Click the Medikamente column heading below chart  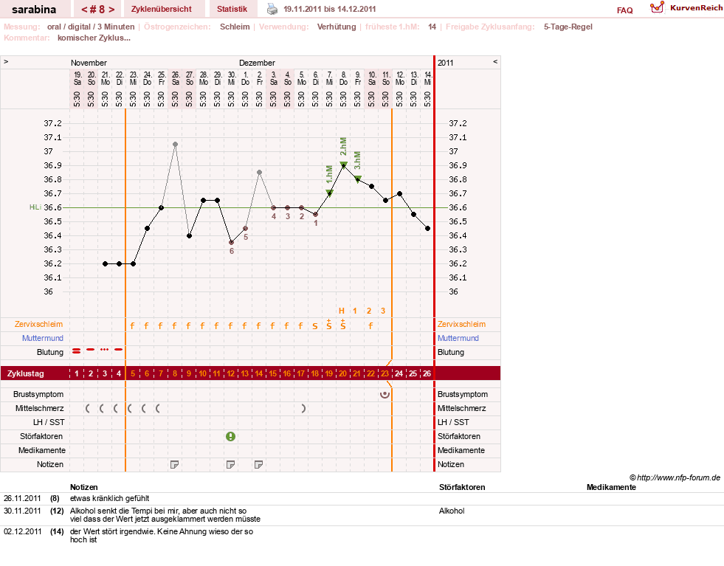tap(611, 487)
